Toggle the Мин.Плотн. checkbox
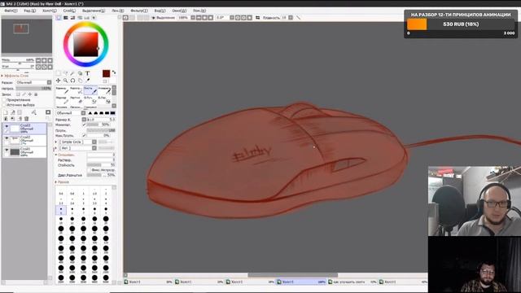521x293 pixels. point(84,136)
